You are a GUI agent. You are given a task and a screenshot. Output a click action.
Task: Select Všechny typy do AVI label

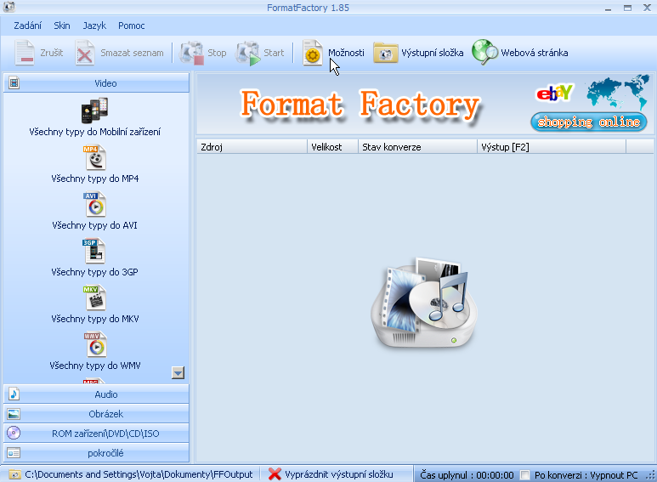click(94, 225)
